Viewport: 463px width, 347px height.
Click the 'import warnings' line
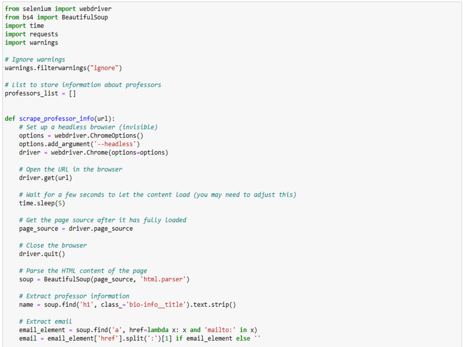(31, 43)
